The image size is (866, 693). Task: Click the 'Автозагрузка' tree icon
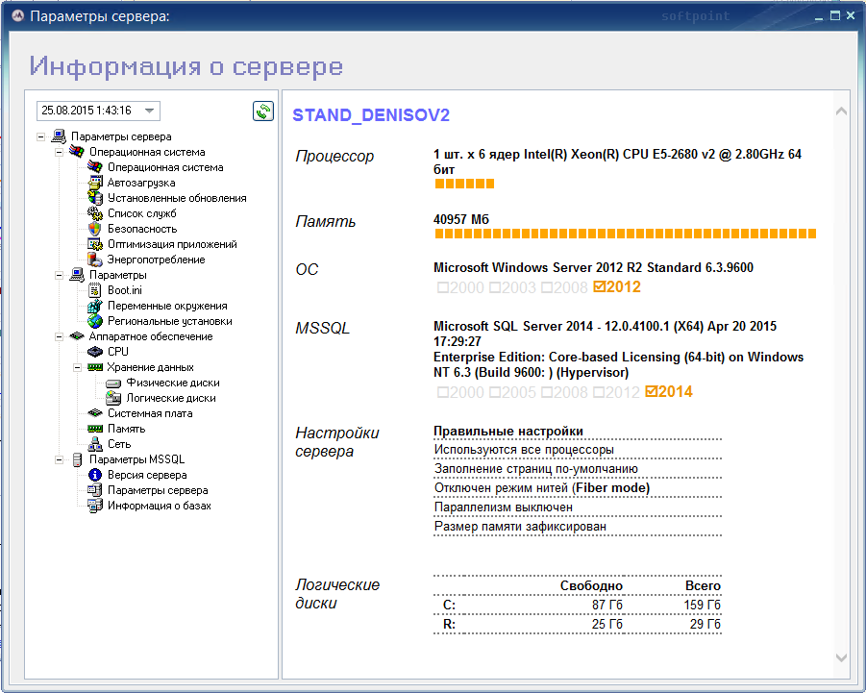pos(95,183)
